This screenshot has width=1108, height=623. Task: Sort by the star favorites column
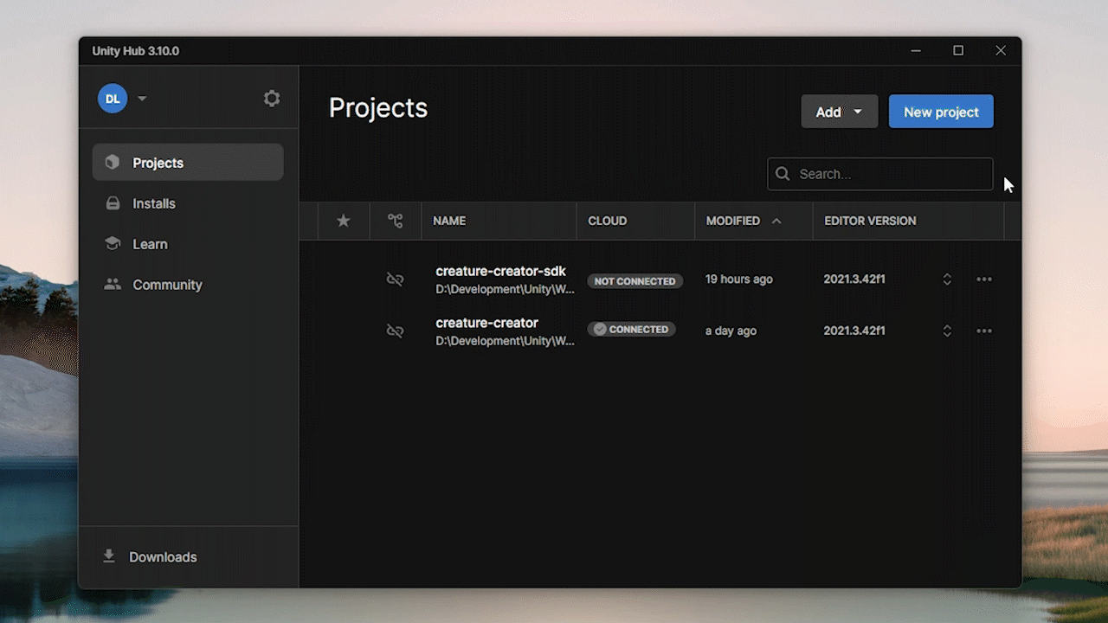(x=344, y=221)
